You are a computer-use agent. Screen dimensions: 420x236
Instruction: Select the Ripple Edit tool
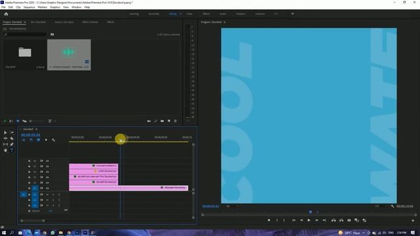click(5, 138)
